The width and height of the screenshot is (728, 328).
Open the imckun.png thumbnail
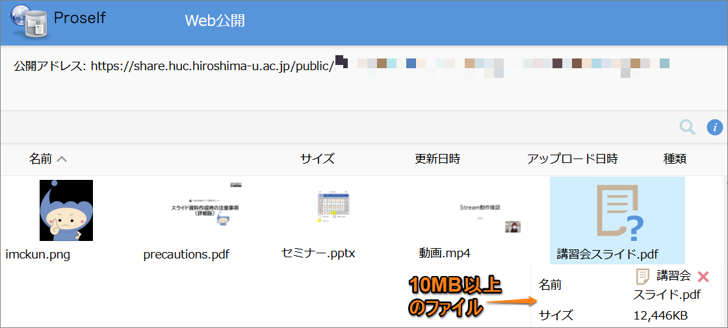[x=66, y=210]
